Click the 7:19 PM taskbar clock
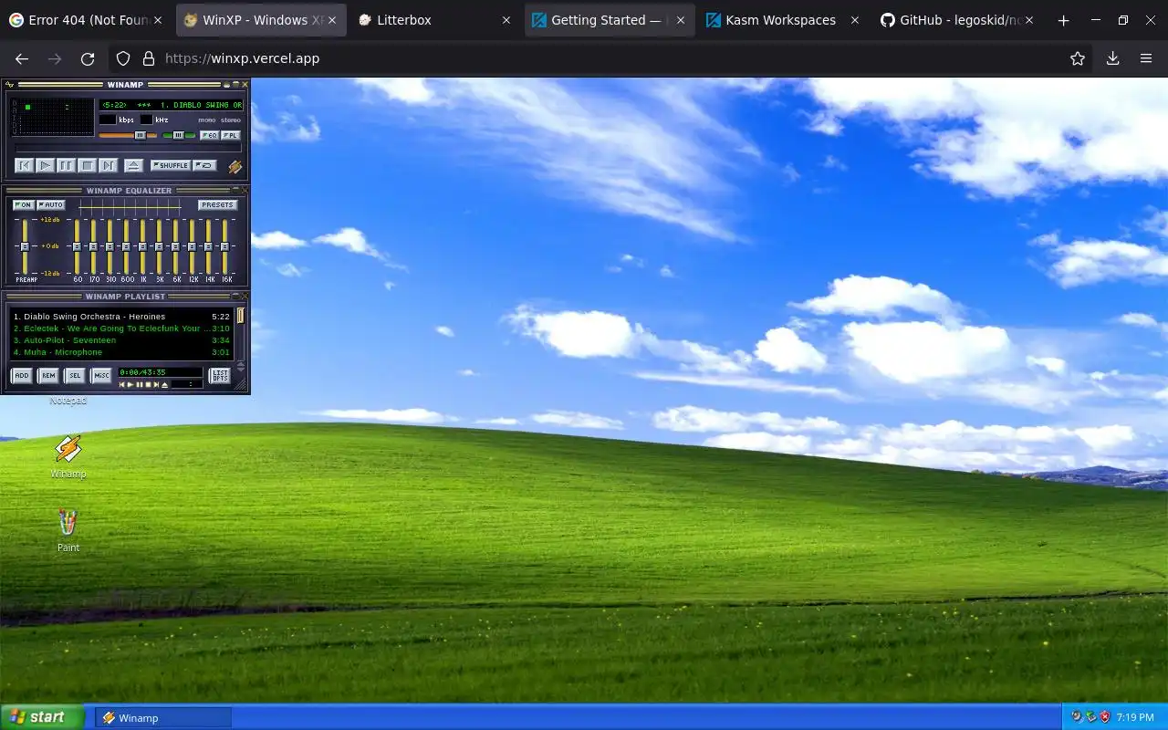Screen dimensions: 1168x730 point(1135,717)
